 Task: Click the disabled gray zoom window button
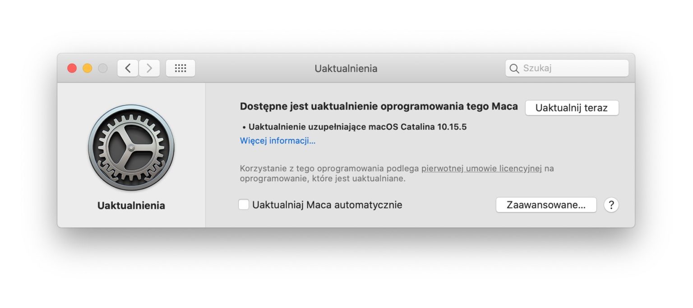[103, 69]
